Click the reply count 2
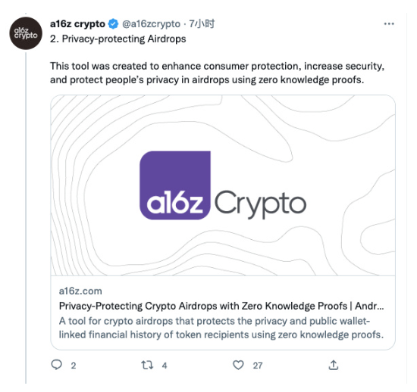417x392 pixels. 74,366
